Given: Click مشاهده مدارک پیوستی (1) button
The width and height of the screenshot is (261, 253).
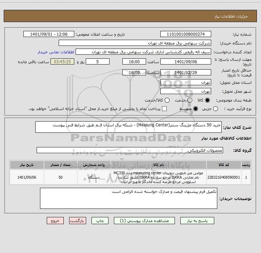Looking at the screenshot, I should [144, 221].
